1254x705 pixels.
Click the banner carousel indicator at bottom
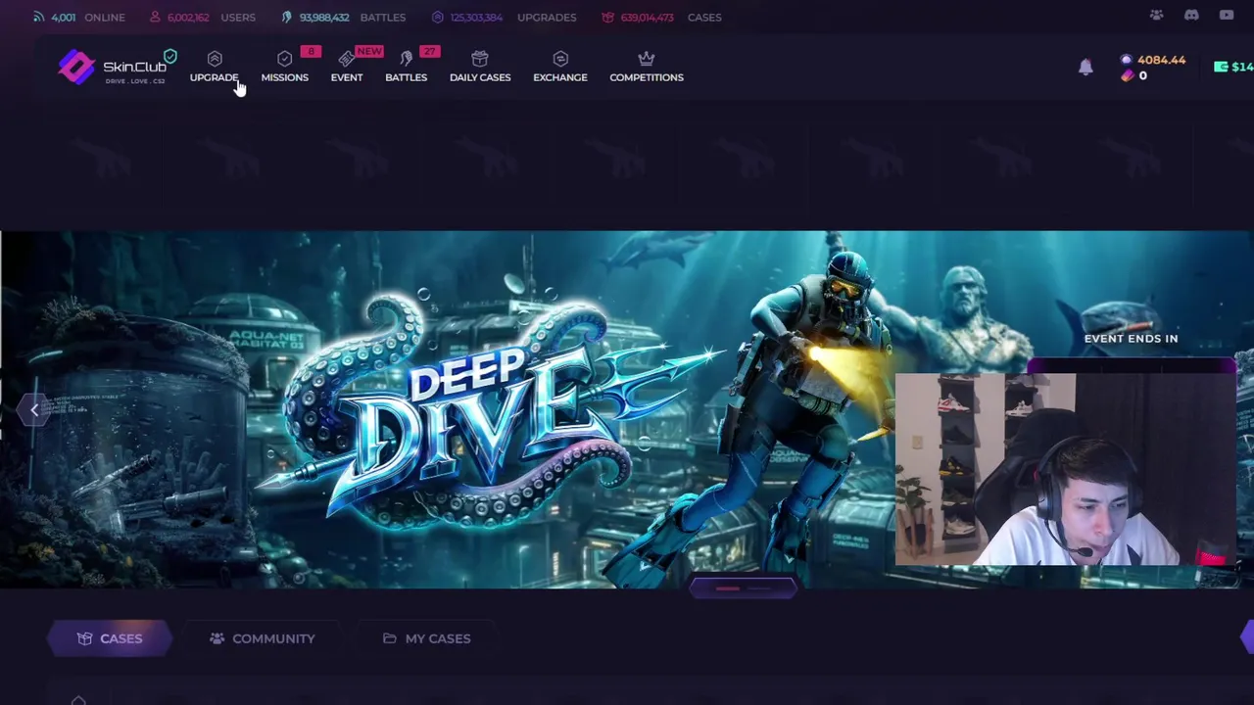coord(743,588)
